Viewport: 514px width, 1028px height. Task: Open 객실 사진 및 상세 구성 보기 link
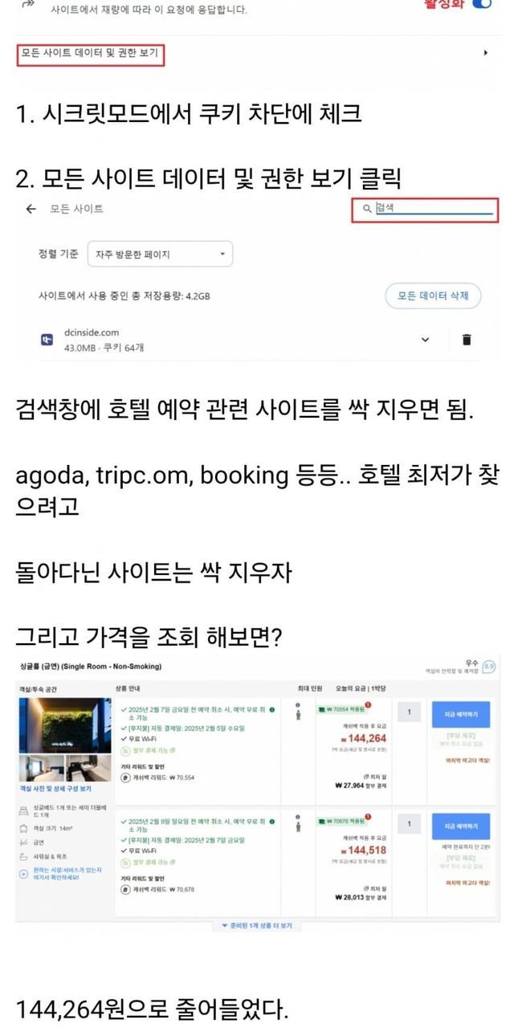pos(55,789)
